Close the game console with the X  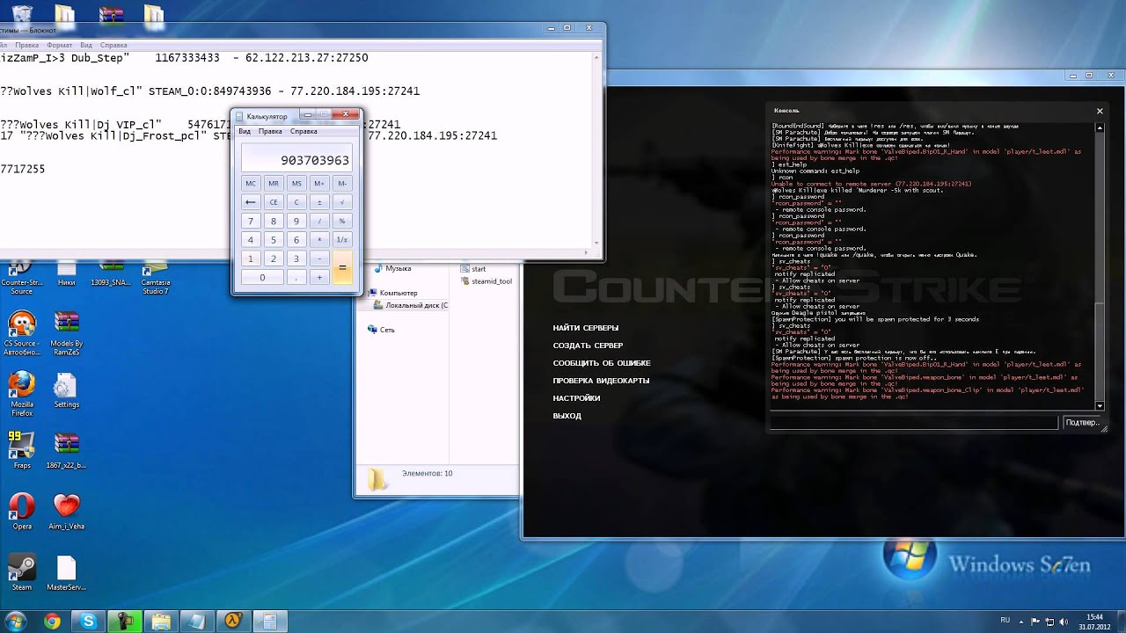1099,111
